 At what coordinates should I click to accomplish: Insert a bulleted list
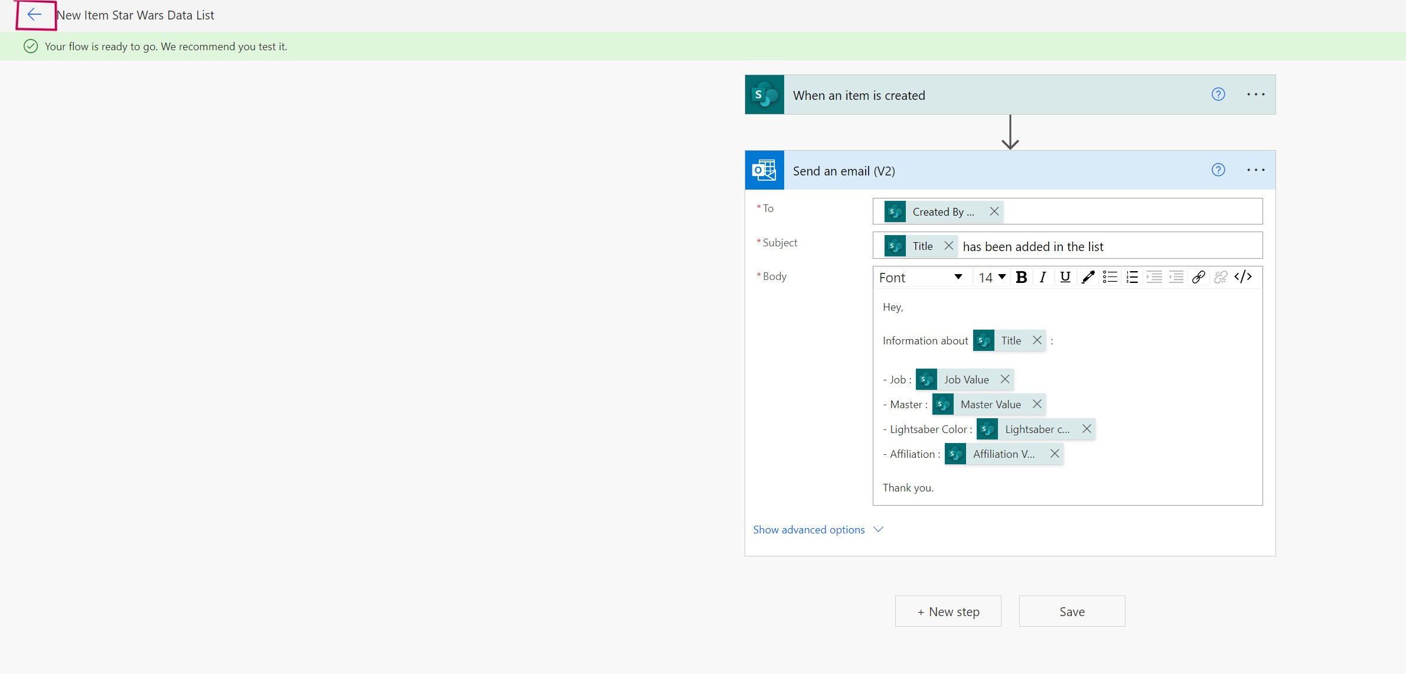pyautogui.click(x=1110, y=277)
